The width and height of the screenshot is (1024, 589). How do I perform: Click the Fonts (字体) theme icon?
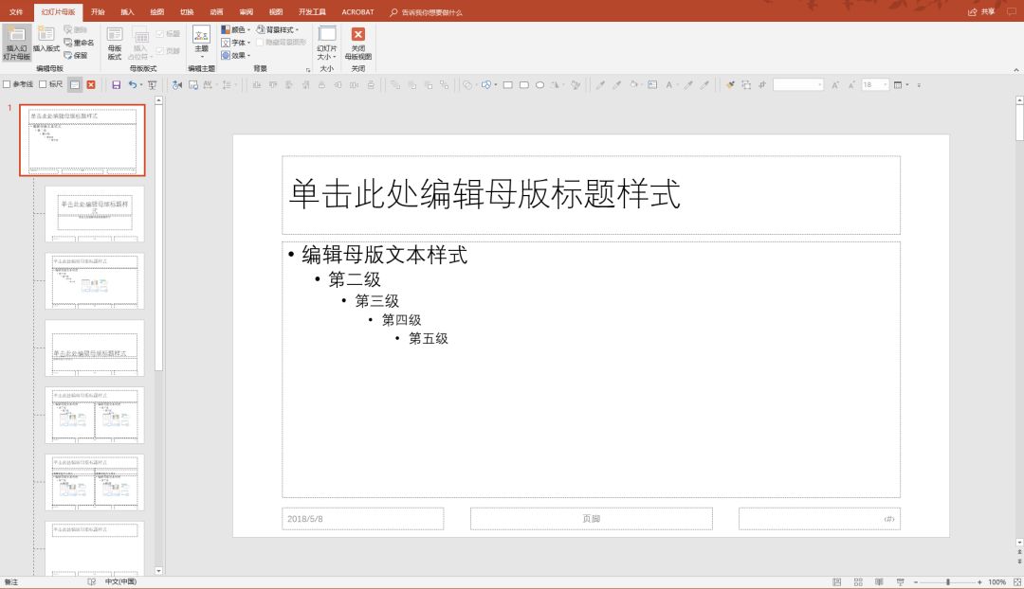click(230, 42)
